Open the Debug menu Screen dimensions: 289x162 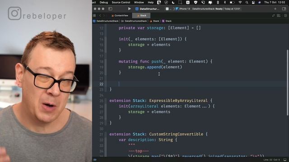click(104, 2)
